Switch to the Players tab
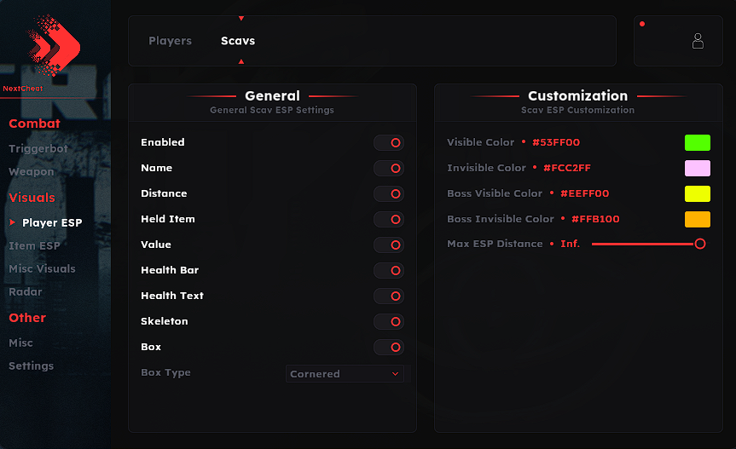Image resolution: width=736 pixels, height=449 pixels. tap(170, 41)
